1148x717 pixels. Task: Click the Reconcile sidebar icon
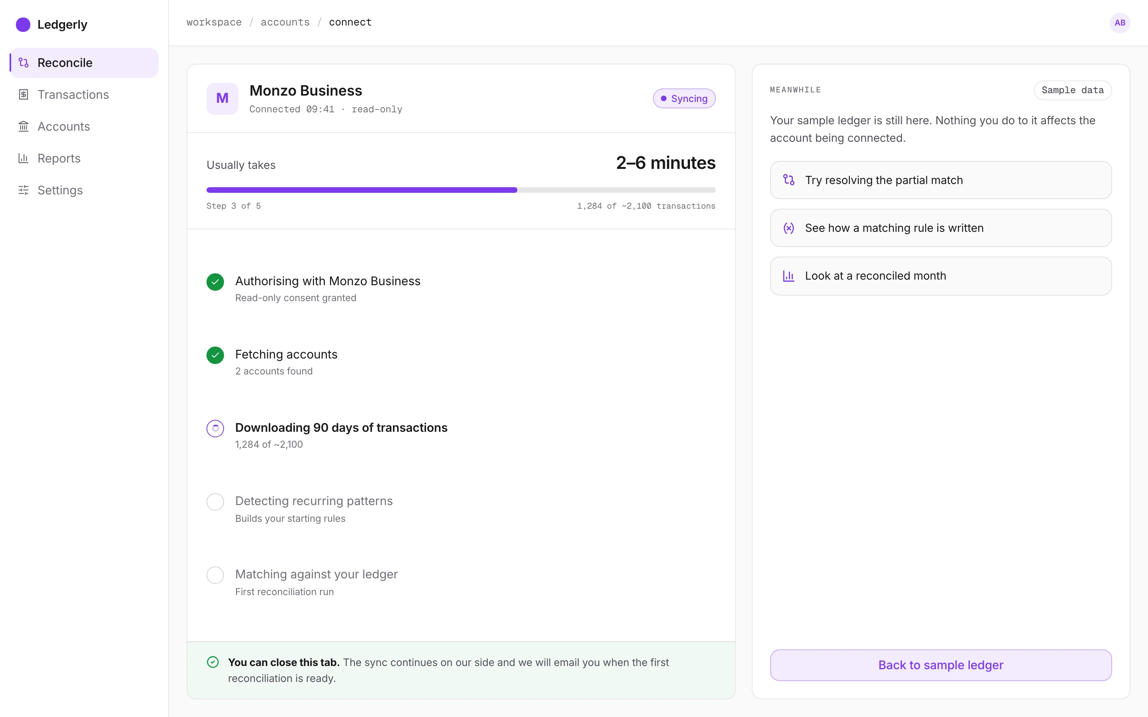point(23,63)
